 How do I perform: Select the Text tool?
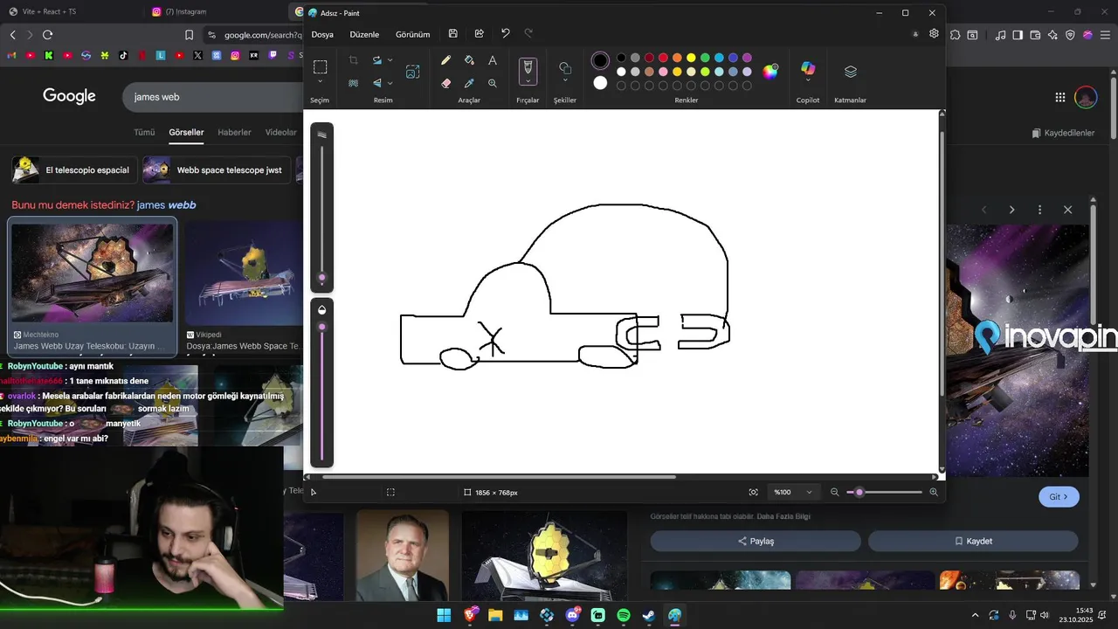click(x=493, y=60)
